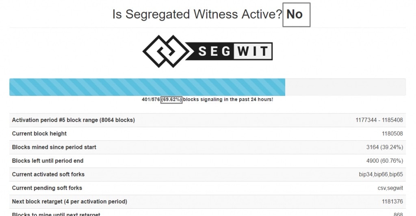This screenshot has height=216, width=416.
Task: Click the boxed 69.62% signaling percentage
Action: pyautogui.click(x=171, y=100)
